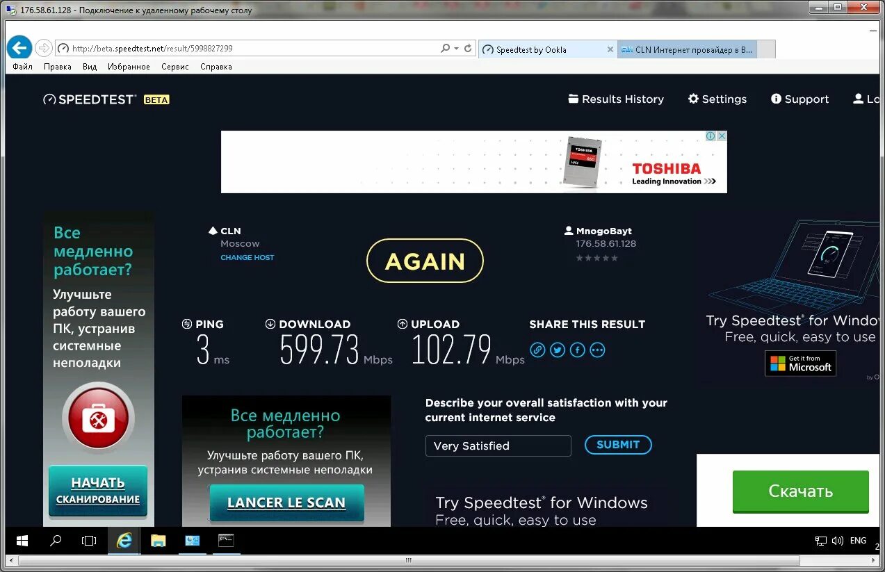The height and width of the screenshot is (572, 885).
Task: Open the Правка menu
Action: coord(57,67)
